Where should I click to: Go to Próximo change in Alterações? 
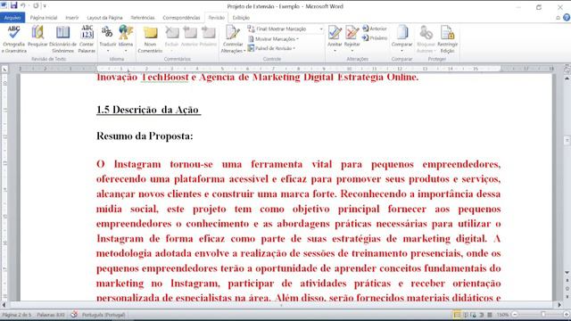tap(375, 37)
